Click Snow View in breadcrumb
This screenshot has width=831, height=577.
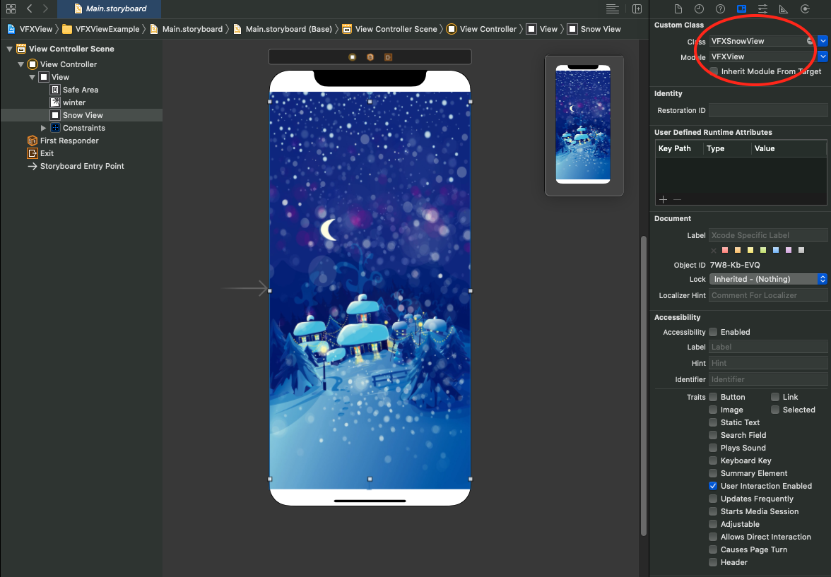[594, 29]
